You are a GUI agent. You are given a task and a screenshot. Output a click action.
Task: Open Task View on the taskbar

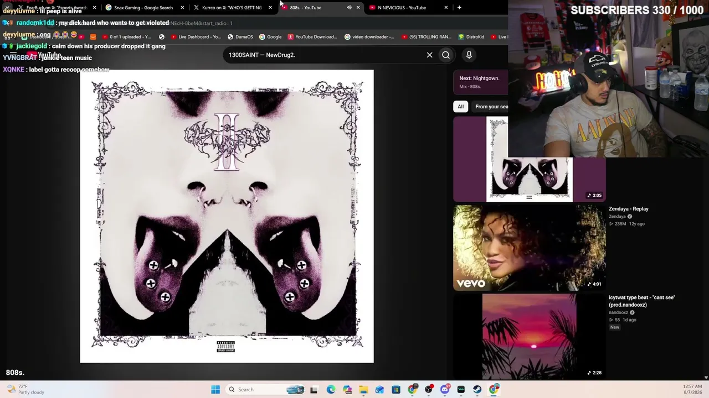314,390
